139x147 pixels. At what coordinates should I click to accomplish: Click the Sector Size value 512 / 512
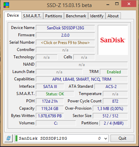110,116
